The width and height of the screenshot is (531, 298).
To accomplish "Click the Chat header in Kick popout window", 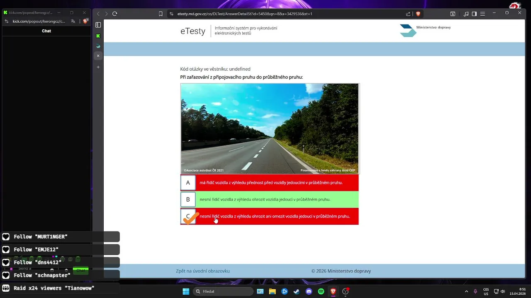I will click(46, 31).
